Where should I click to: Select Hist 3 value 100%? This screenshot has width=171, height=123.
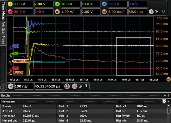tap(83, 116)
